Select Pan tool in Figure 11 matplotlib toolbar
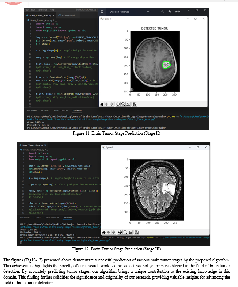This screenshot has height=287, width=238. click(118, 104)
